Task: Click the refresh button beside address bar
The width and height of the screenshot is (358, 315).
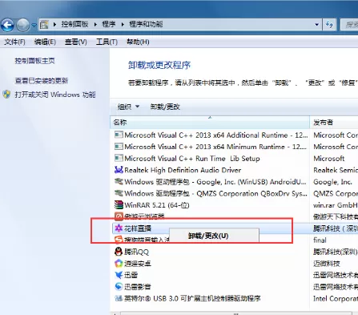Action: click(329, 25)
